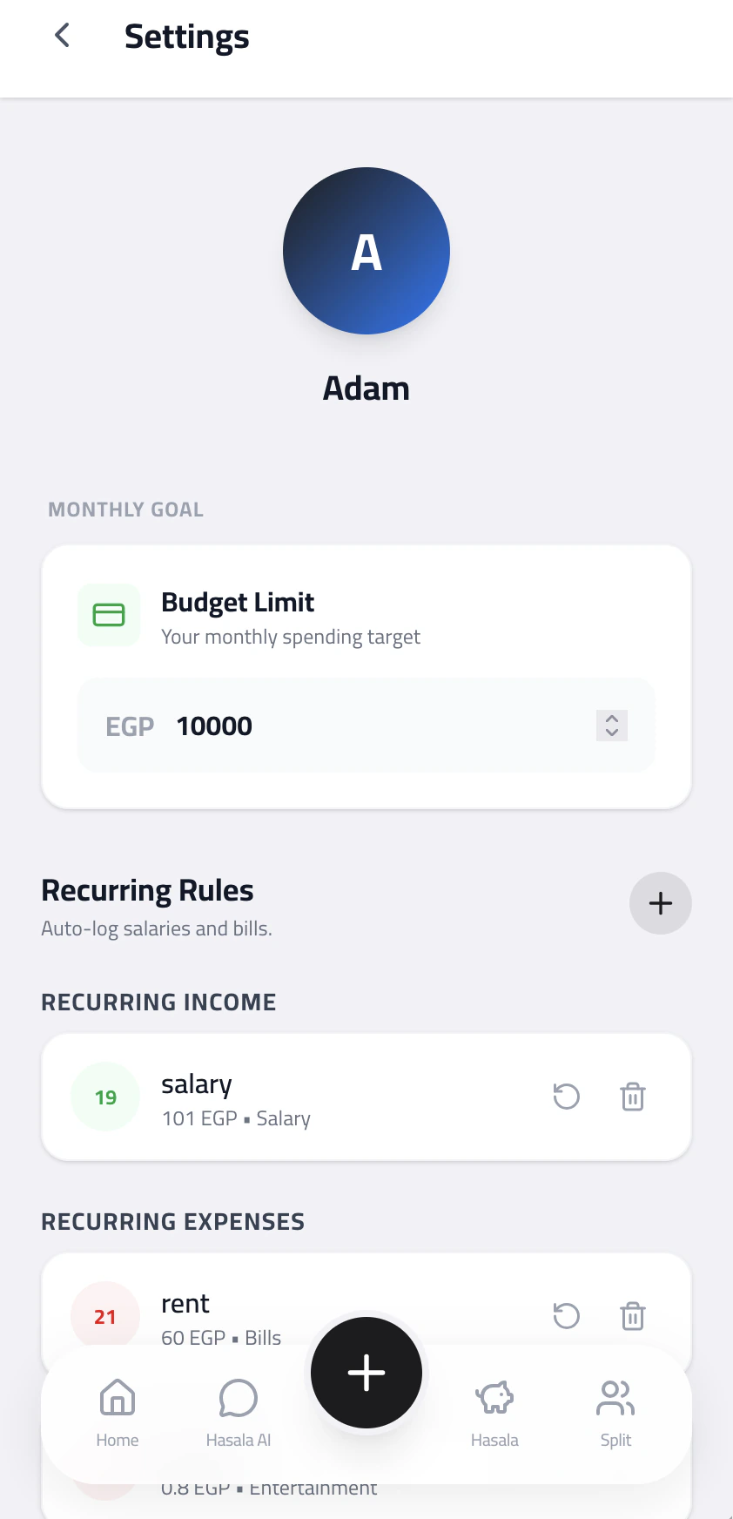The image size is (733, 1519).
Task: Open the Home tab
Action: [x=118, y=1413]
